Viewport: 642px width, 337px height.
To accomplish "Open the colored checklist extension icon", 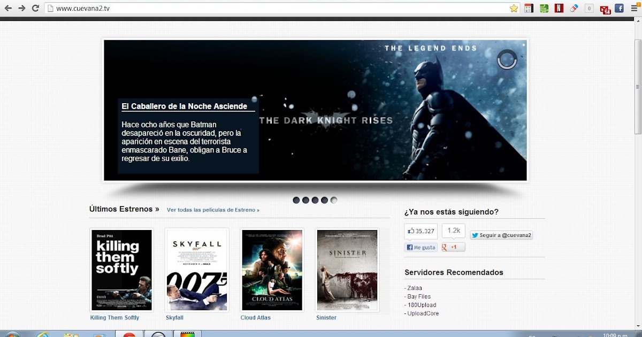I will [529, 9].
